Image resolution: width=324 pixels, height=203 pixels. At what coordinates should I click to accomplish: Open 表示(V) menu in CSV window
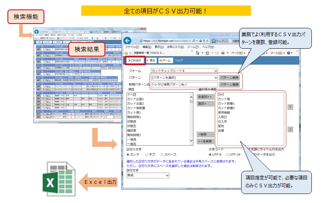click(x=159, y=47)
